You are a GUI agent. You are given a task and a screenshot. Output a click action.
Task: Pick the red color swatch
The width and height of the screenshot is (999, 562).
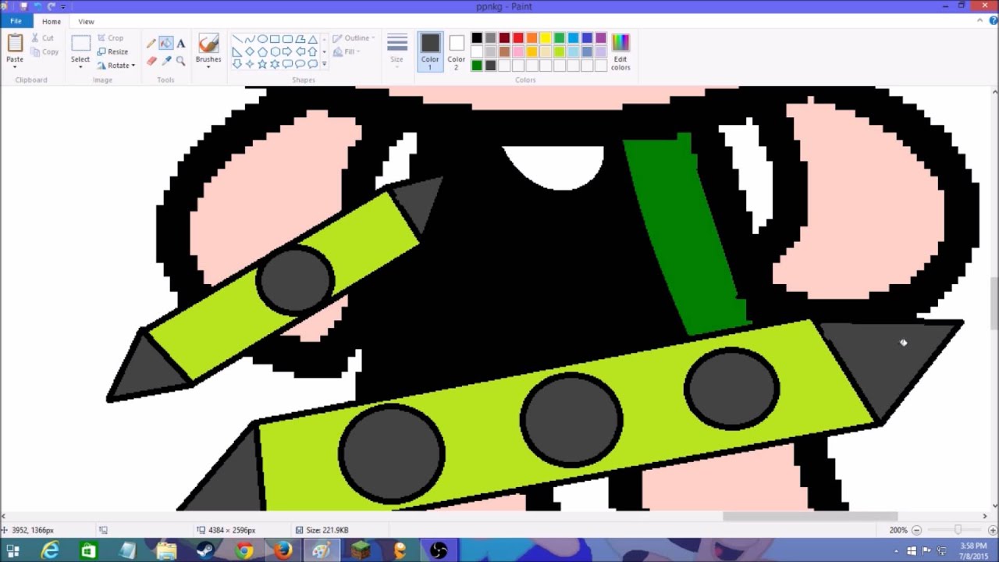(x=518, y=38)
